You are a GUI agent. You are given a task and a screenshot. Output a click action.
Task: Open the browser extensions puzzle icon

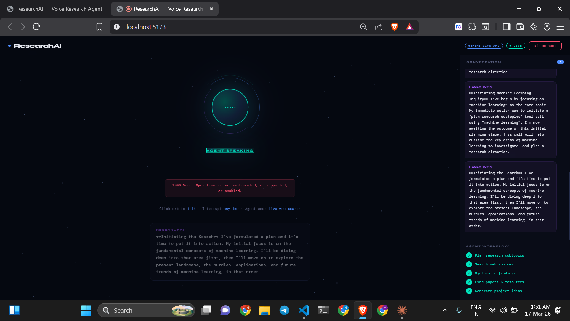pos(472,27)
